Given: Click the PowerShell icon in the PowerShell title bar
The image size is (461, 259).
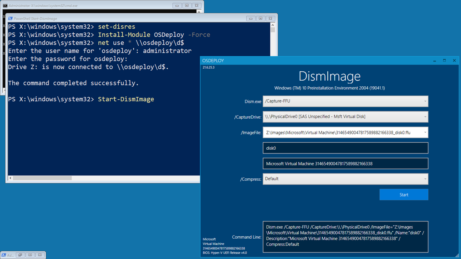Looking at the screenshot, I should 10,18.
